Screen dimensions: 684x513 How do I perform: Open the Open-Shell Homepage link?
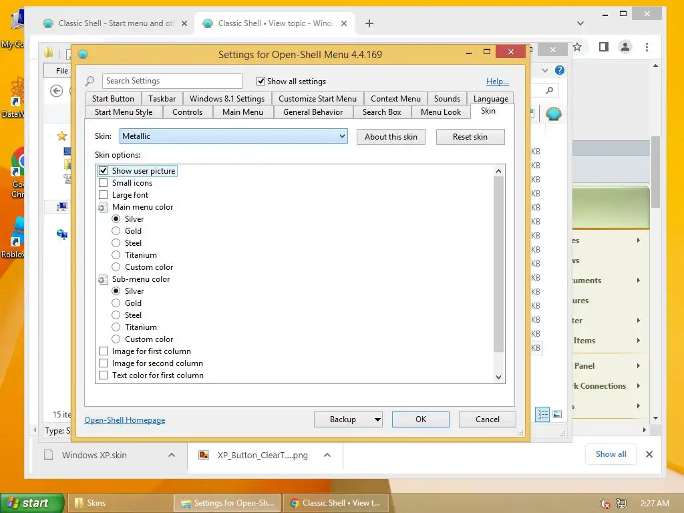click(125, 420)
